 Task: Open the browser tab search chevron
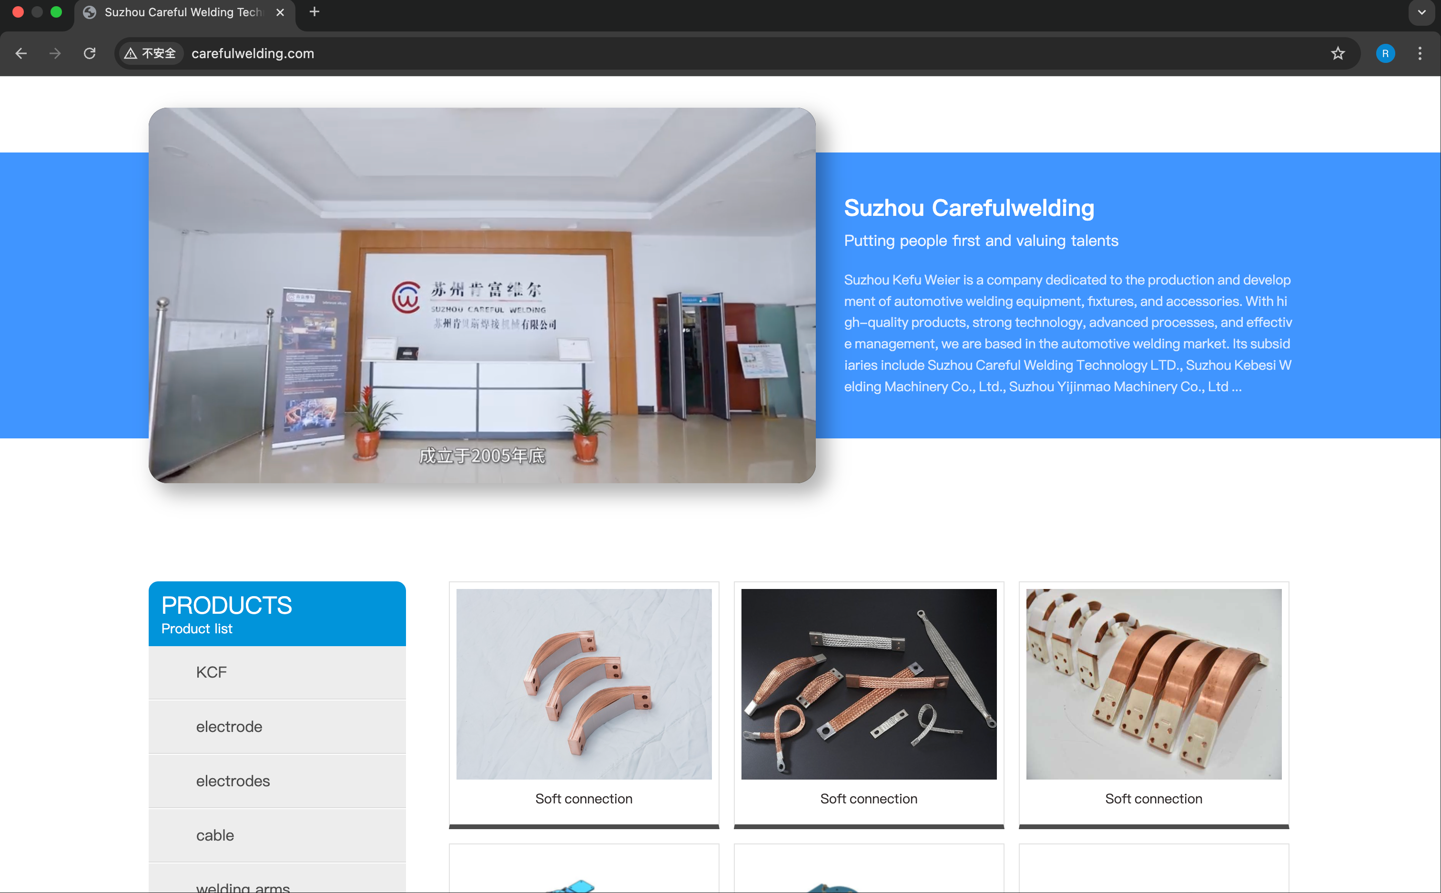1421,12
